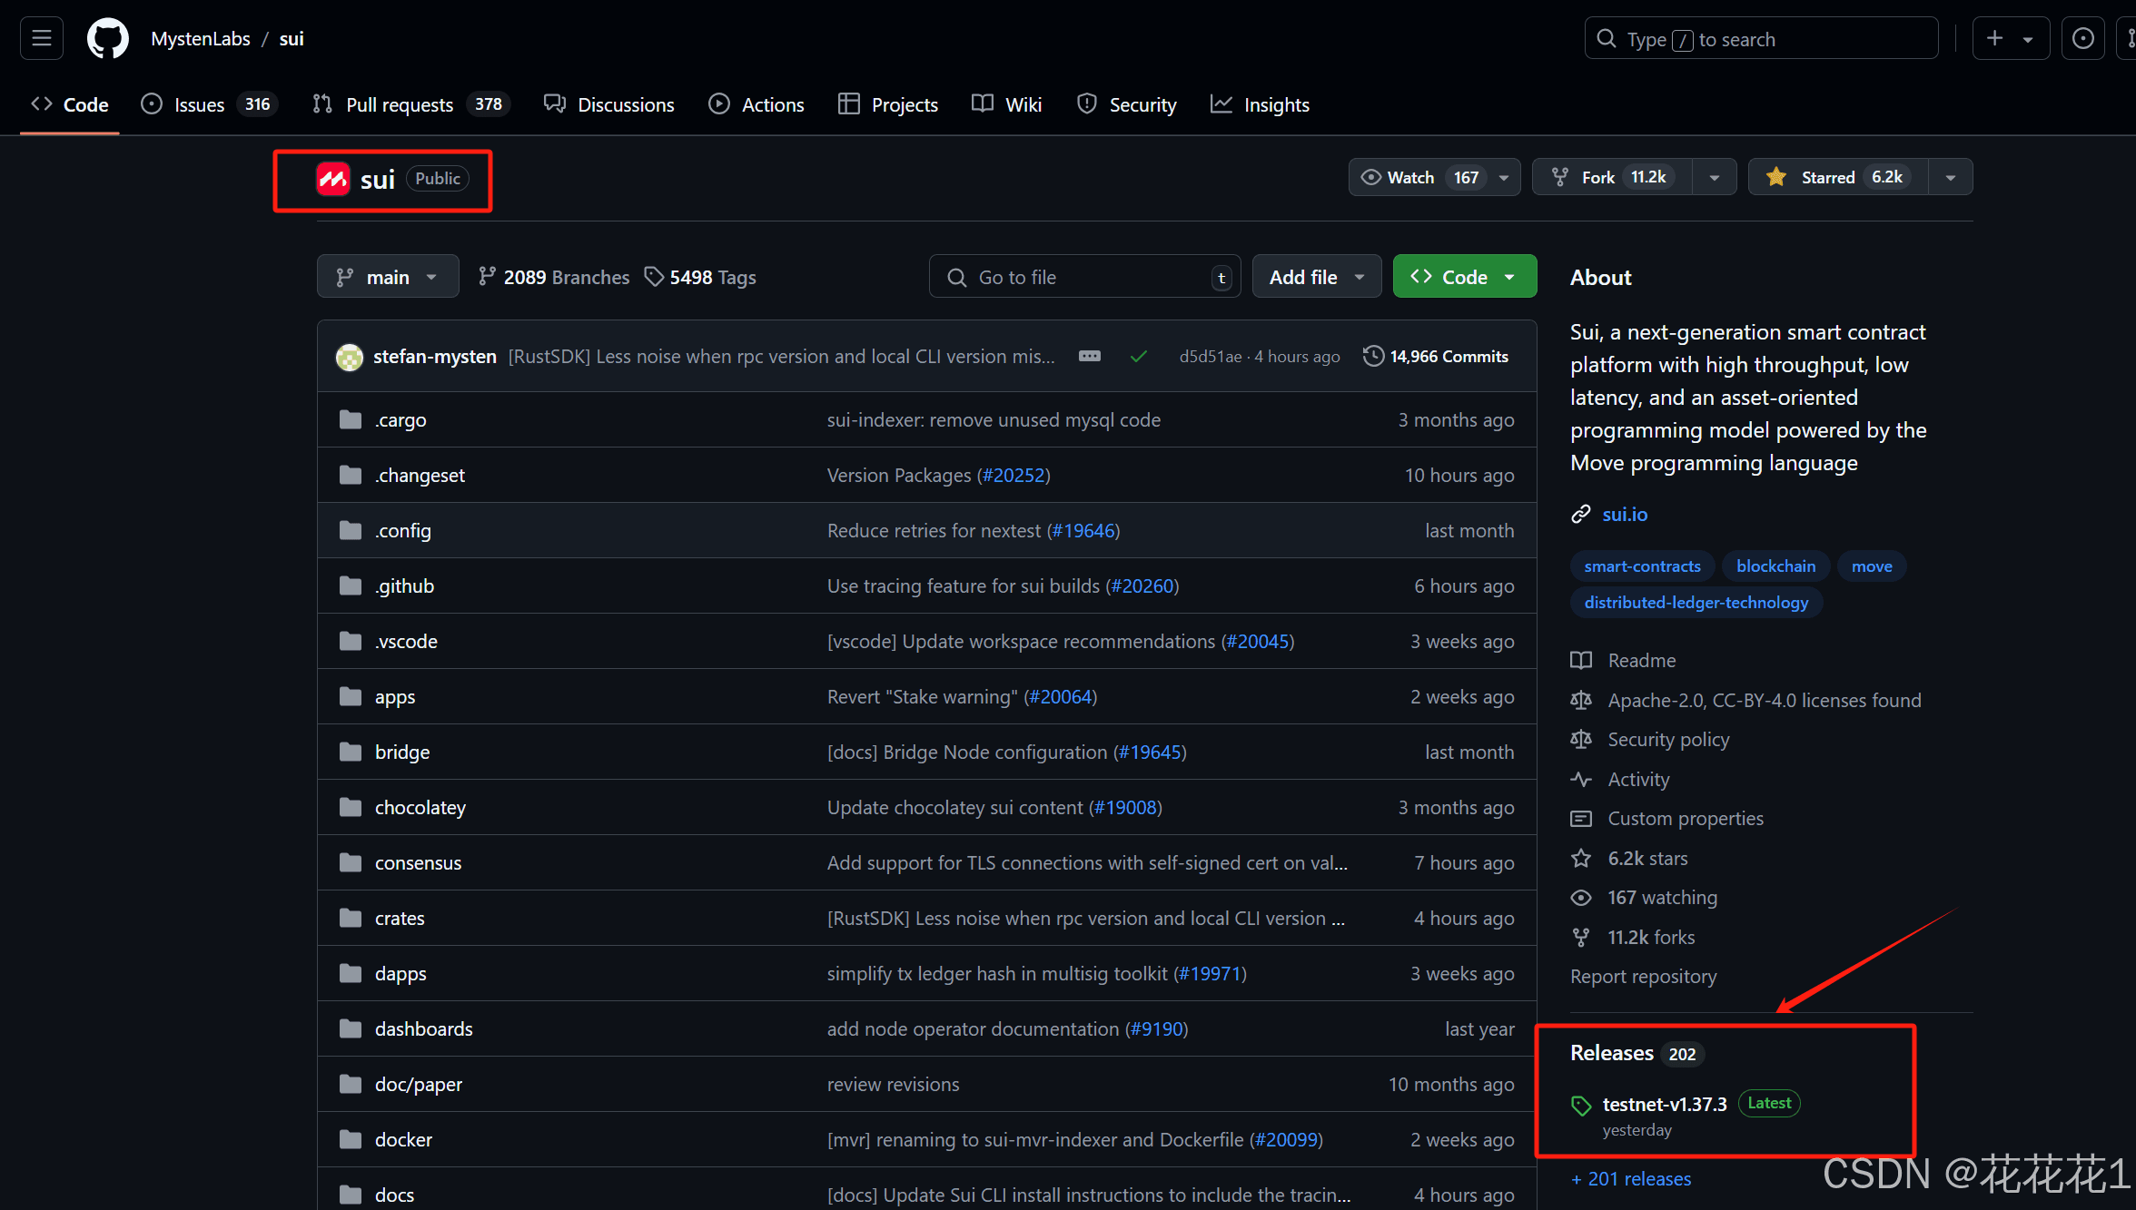Open the consensus folder
Image resolution: width=2136 pixels, height=1210 pixels.
point(418,862)
